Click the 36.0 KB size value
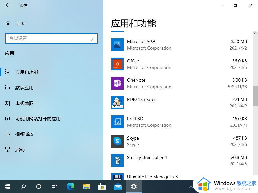Screen dimensions: 258x193 [x=240, y=61]
